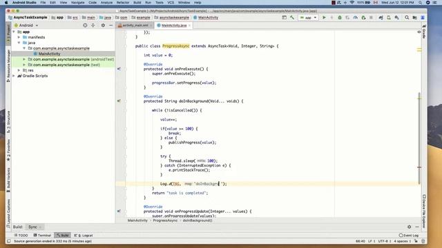Expand the manifests folder
Image resolution: width=442 pixels, height=248 pixels.
point(19,37)
